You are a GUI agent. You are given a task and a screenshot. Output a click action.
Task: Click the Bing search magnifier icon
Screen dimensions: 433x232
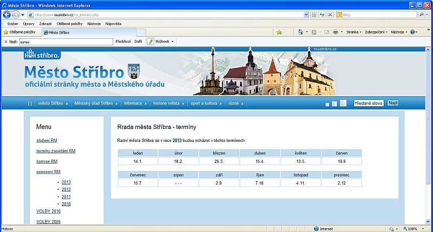tap(420, 15)
